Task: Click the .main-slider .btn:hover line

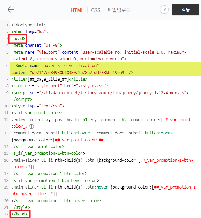Action: 104,191
